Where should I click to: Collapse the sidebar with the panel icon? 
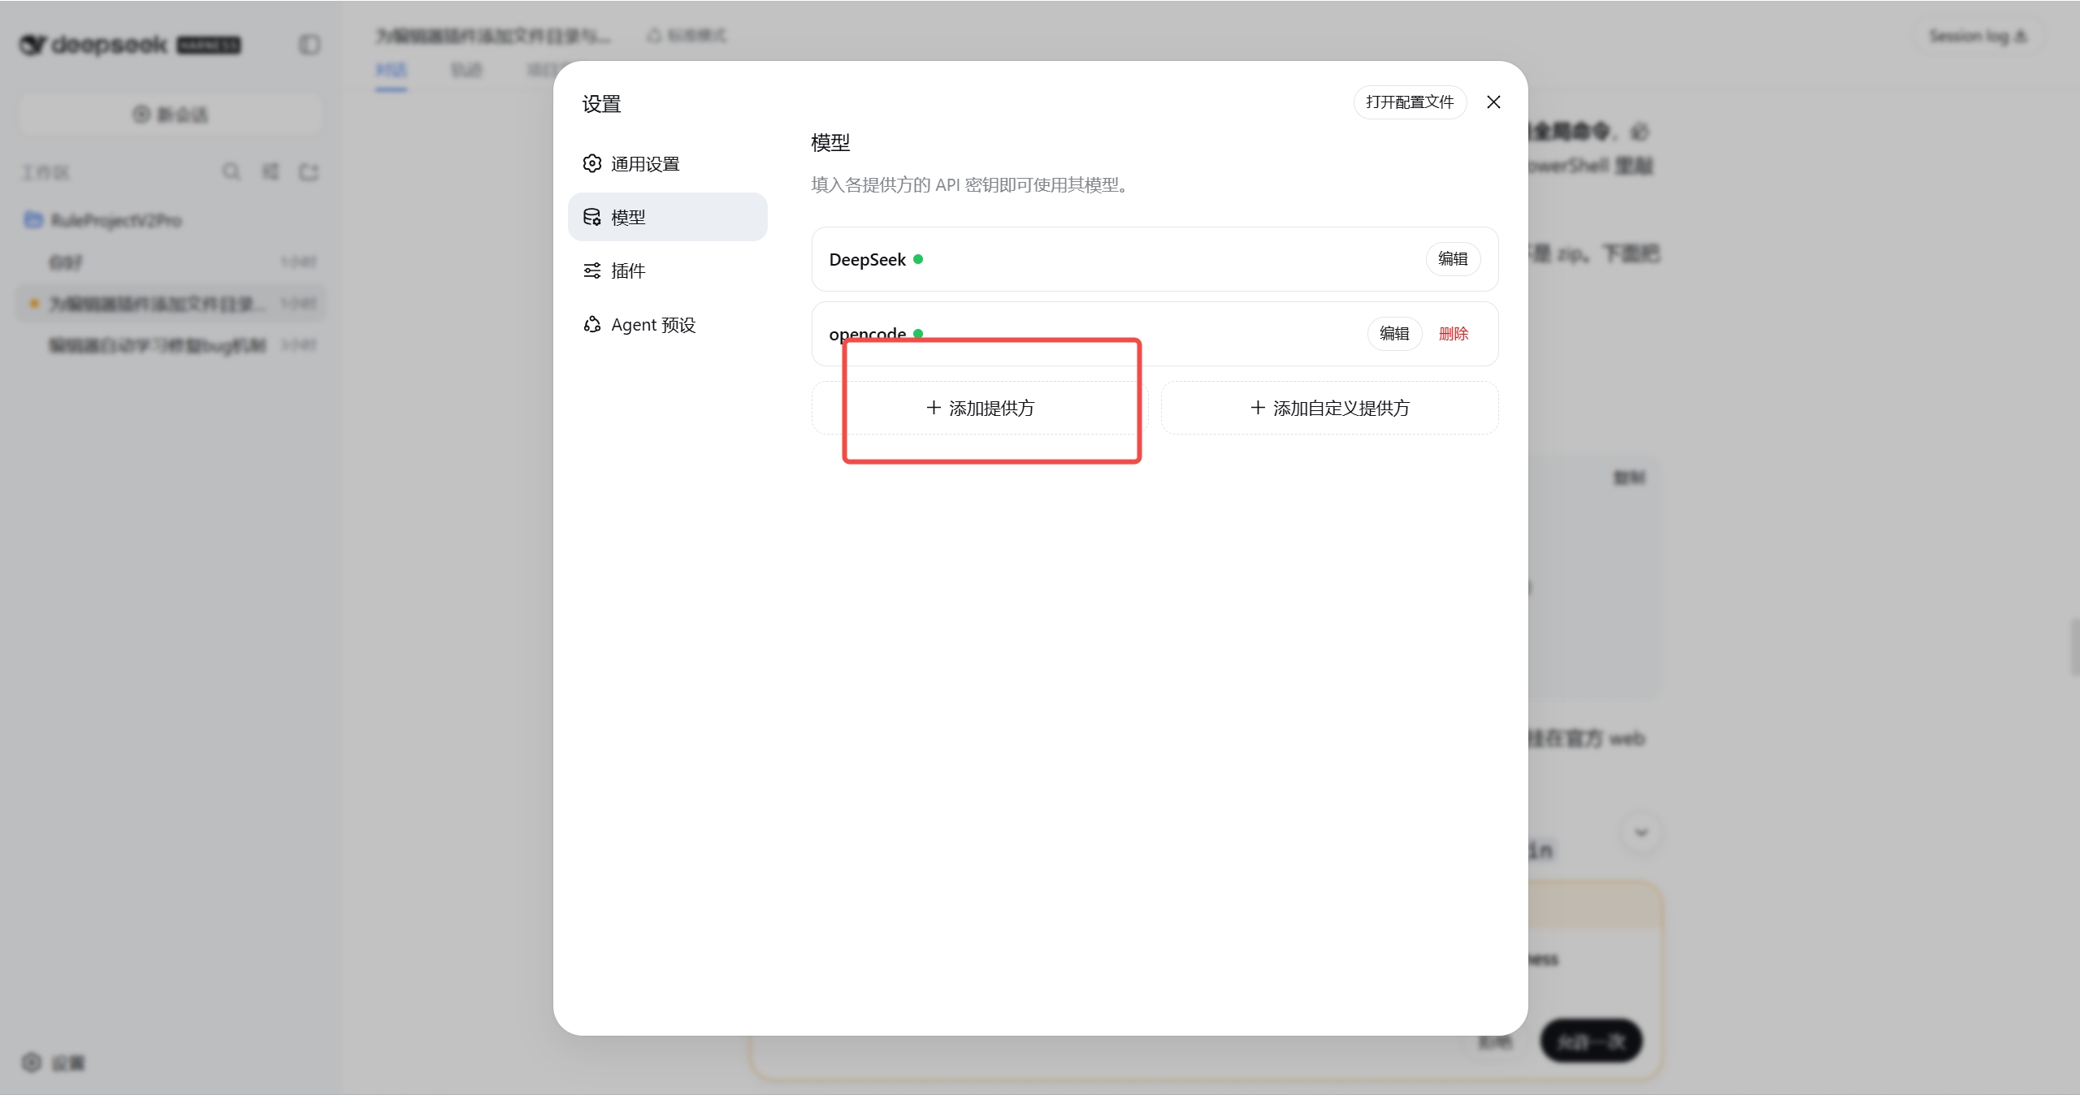310,45
